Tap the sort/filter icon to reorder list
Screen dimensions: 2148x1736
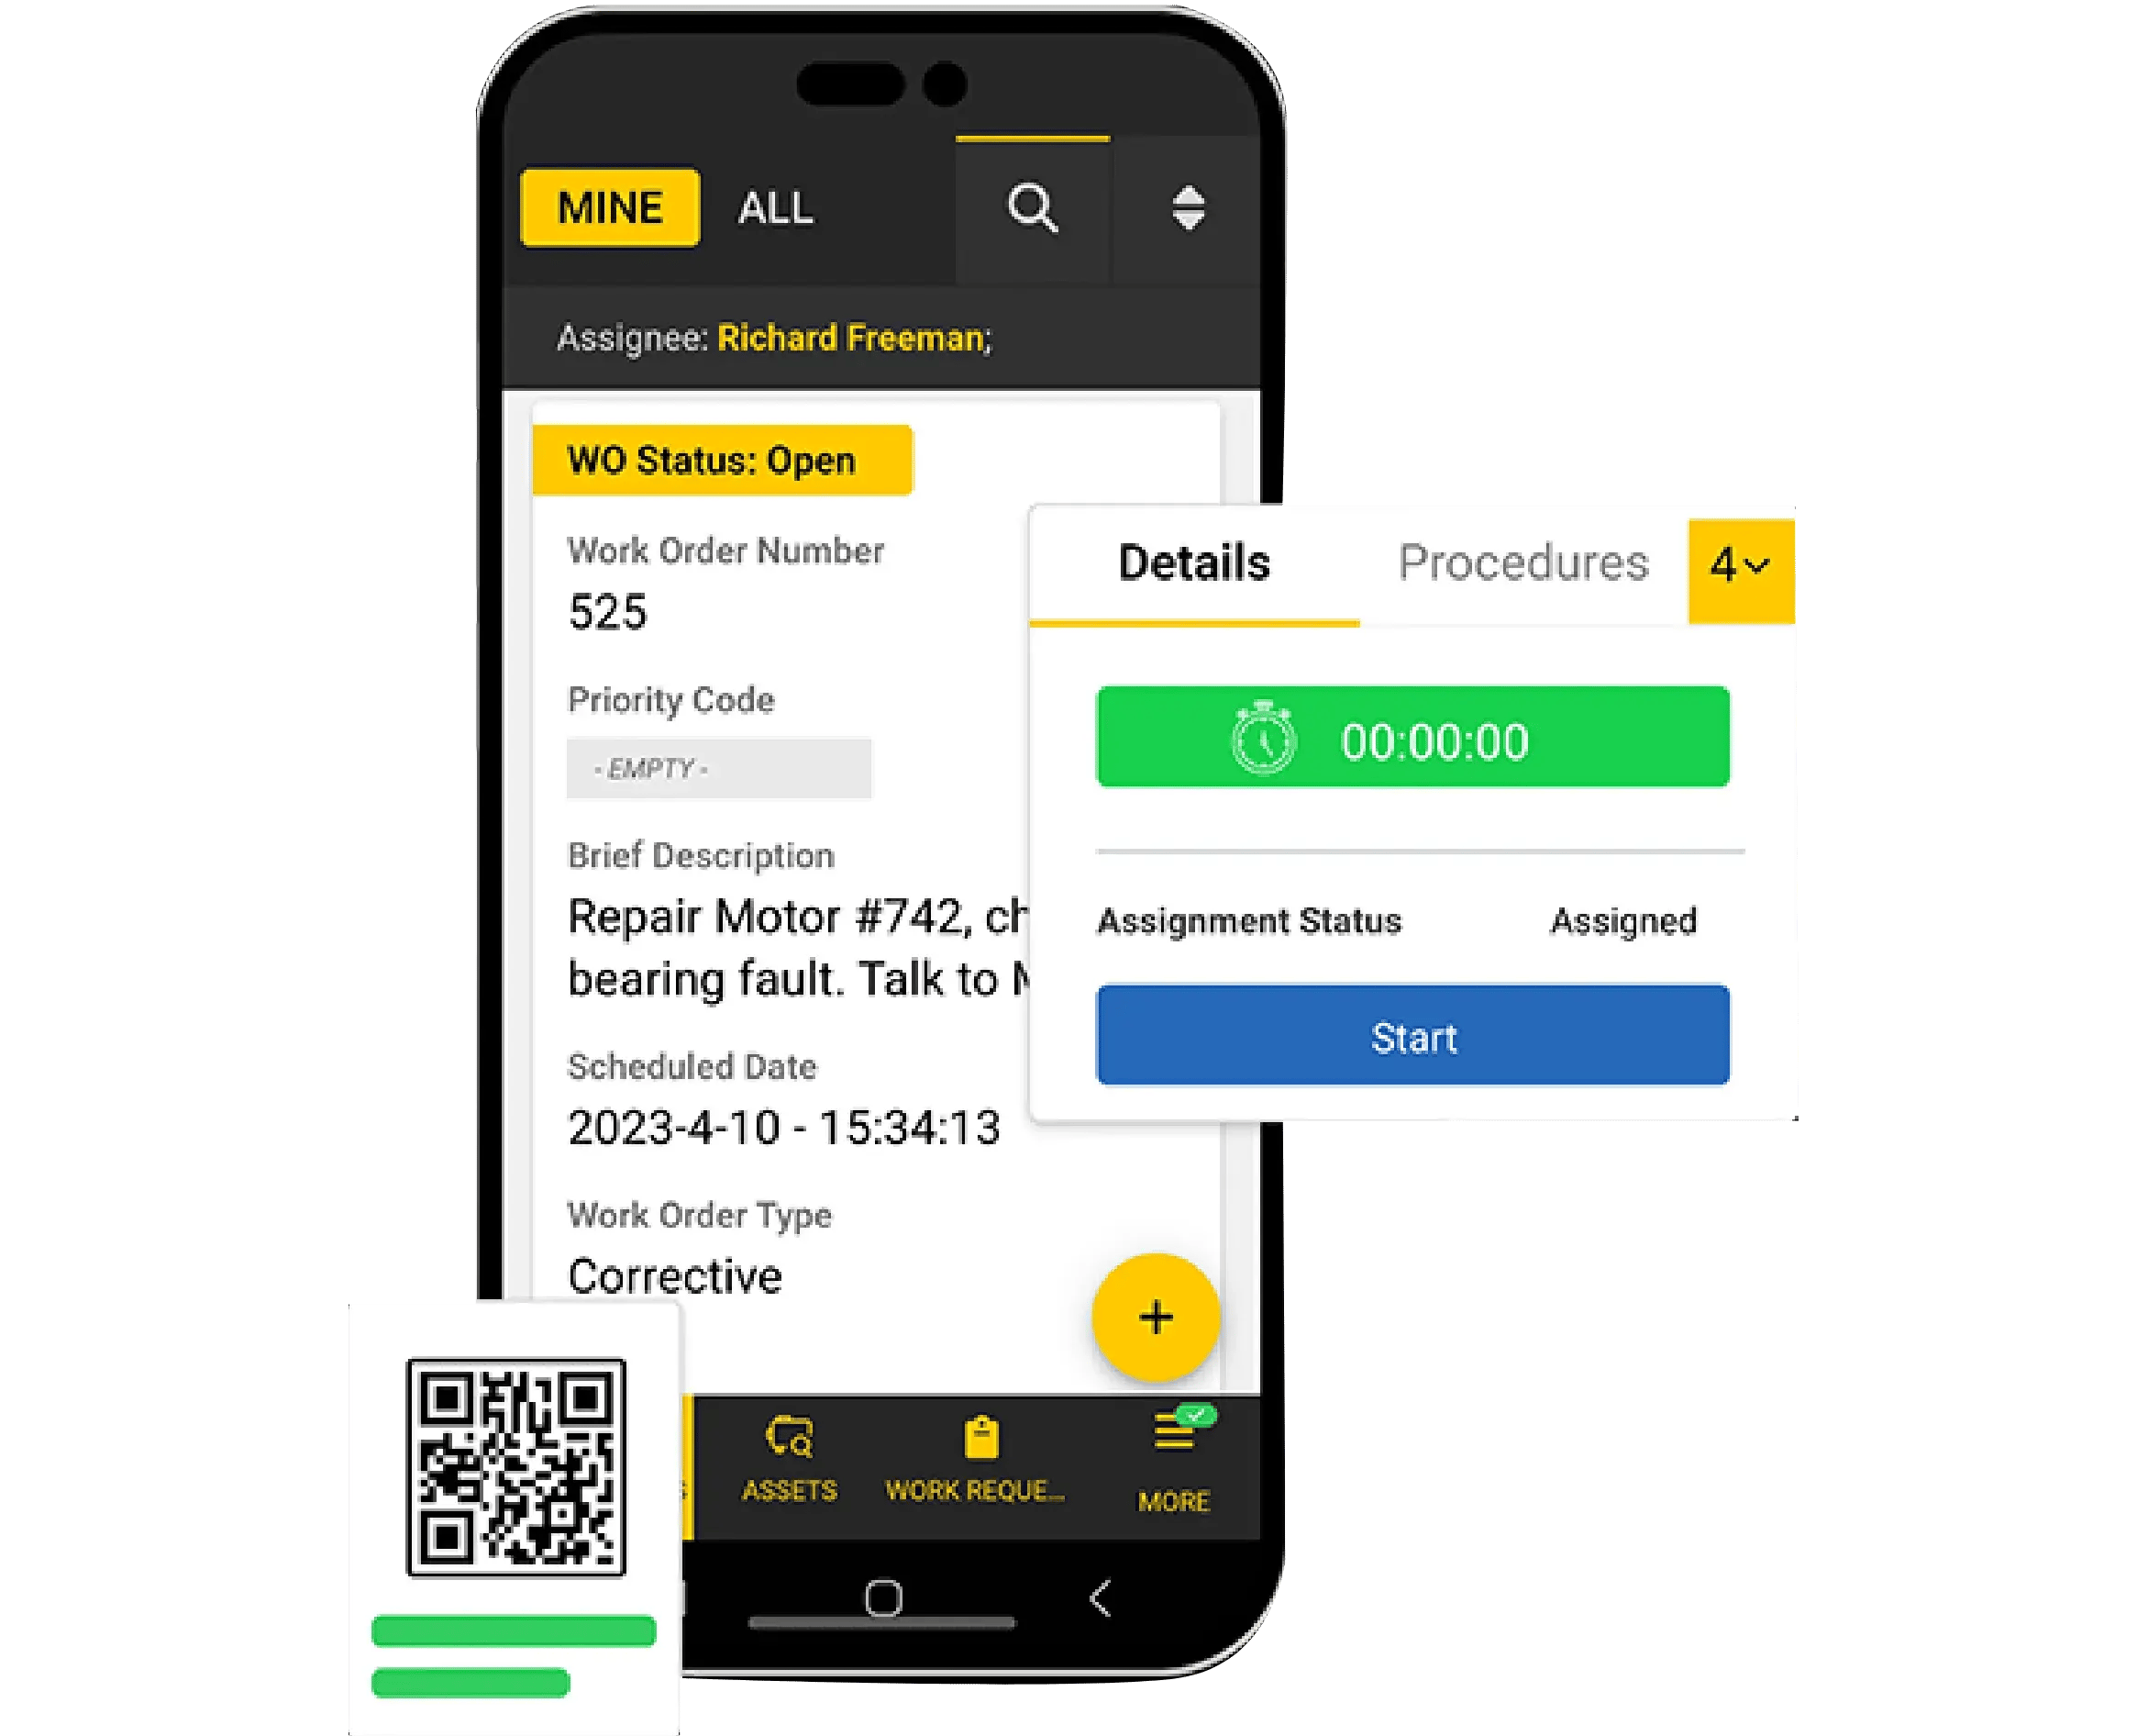coord(1189,207)
